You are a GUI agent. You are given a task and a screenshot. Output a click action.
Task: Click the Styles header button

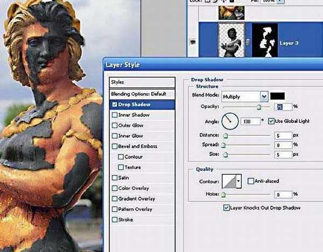(142, 82)
